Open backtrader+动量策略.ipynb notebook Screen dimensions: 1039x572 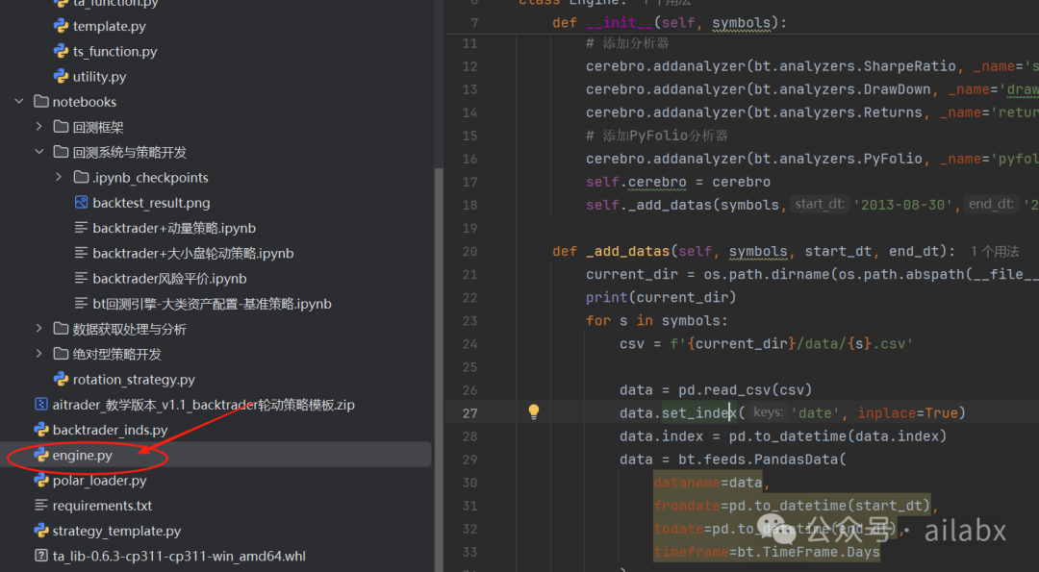174,229
